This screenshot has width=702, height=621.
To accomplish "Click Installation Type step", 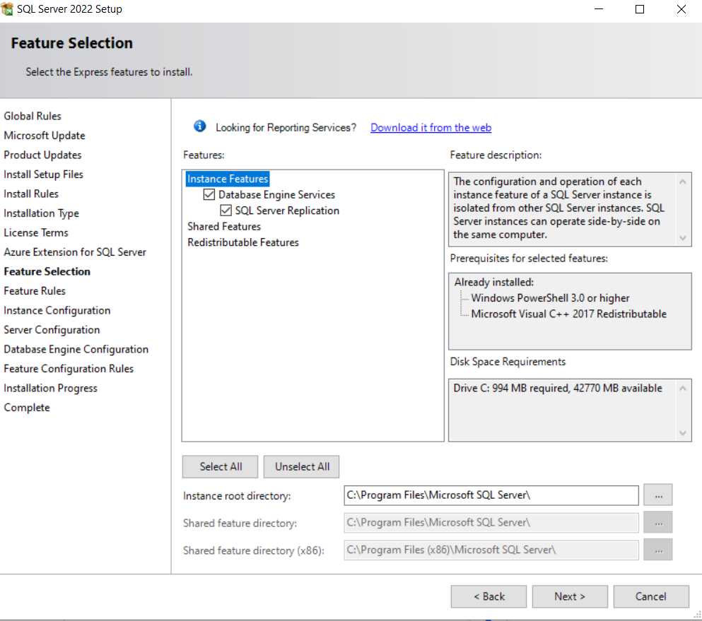I will pyautogui.click(x=41, y=213).
